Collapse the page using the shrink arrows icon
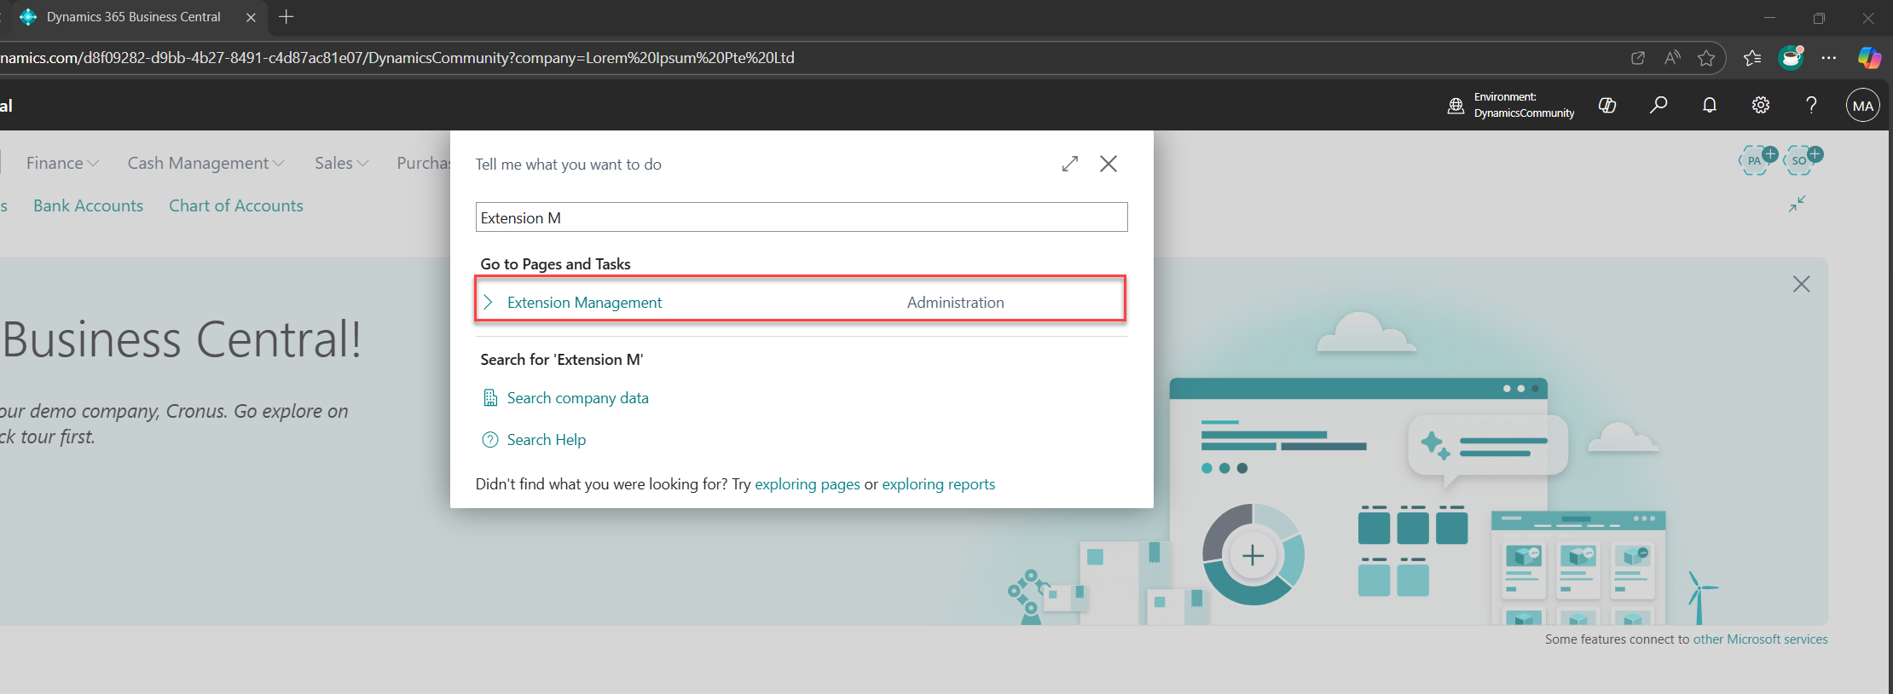This screenshot has width=1893, height=694. click(1797, 204)
